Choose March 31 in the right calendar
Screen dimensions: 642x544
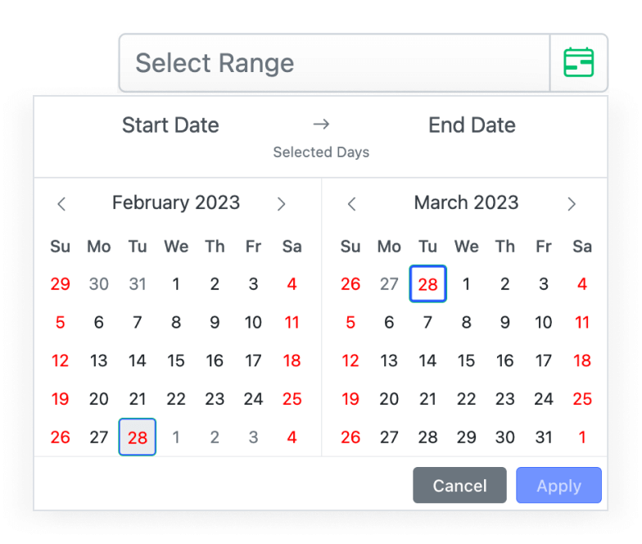tap(544, 437)
